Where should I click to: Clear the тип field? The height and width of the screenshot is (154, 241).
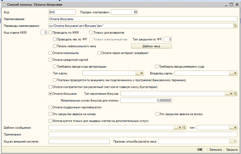point(235,128)
